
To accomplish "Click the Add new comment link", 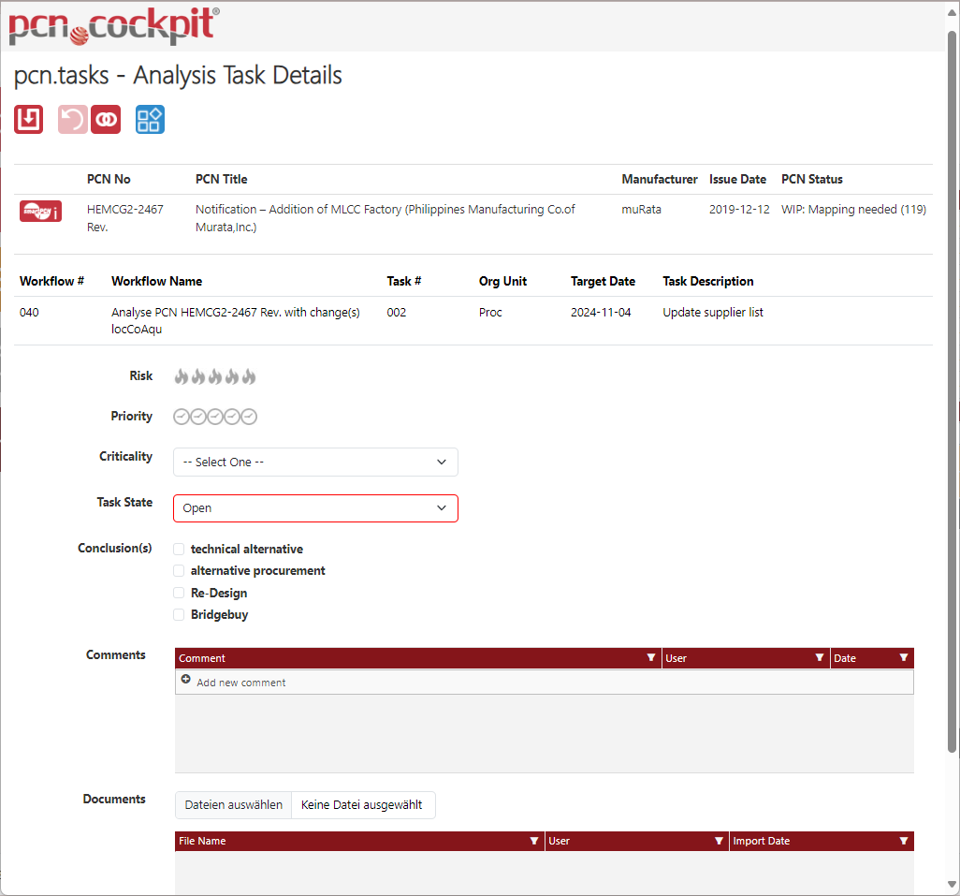I will tap(240, 683).
